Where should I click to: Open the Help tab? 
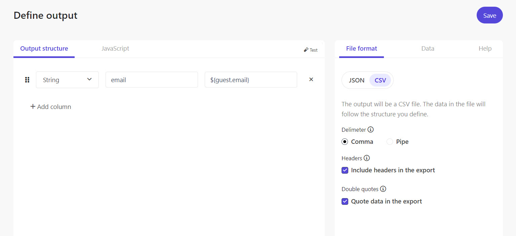click(x=485, y=49)
